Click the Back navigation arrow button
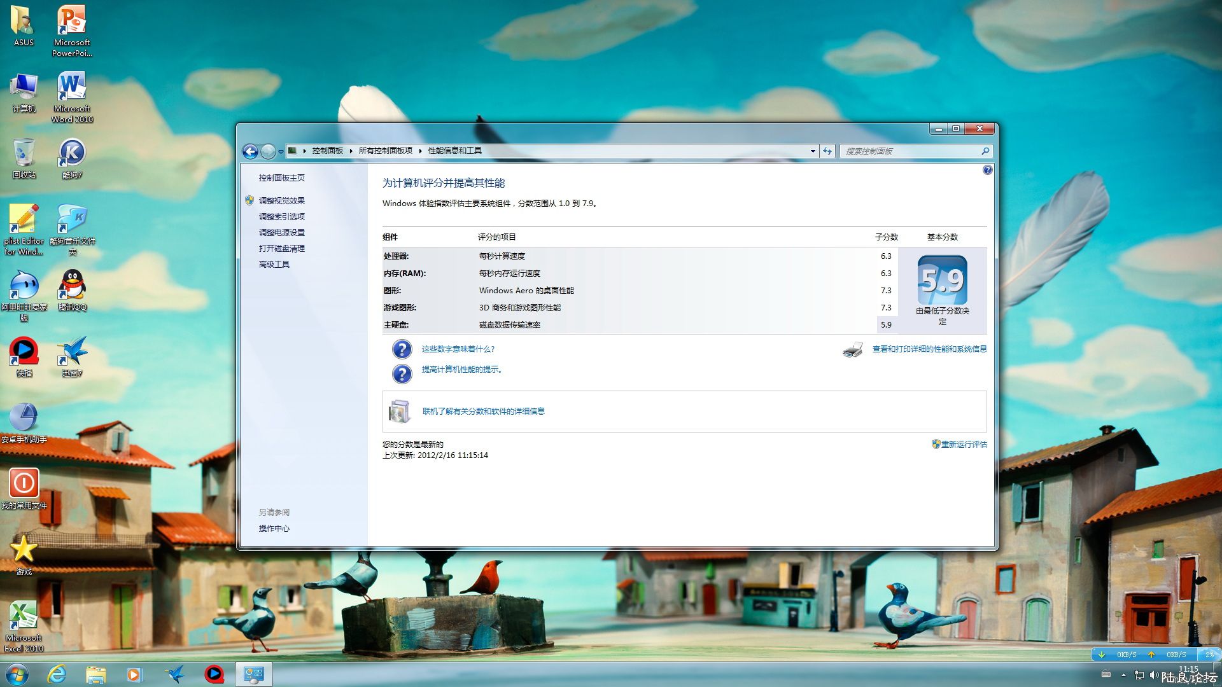The image size is (1222, 687). 250,151
